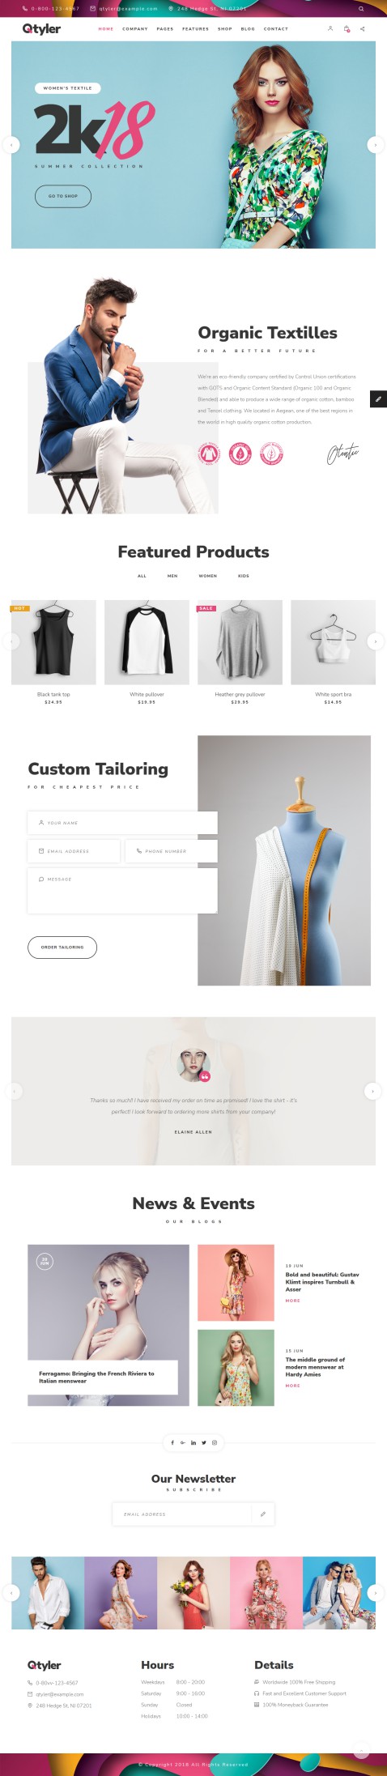Go to previous testimonial arrow
387x1776 pixels.
pyautogui.click(x=14, y=1091)
